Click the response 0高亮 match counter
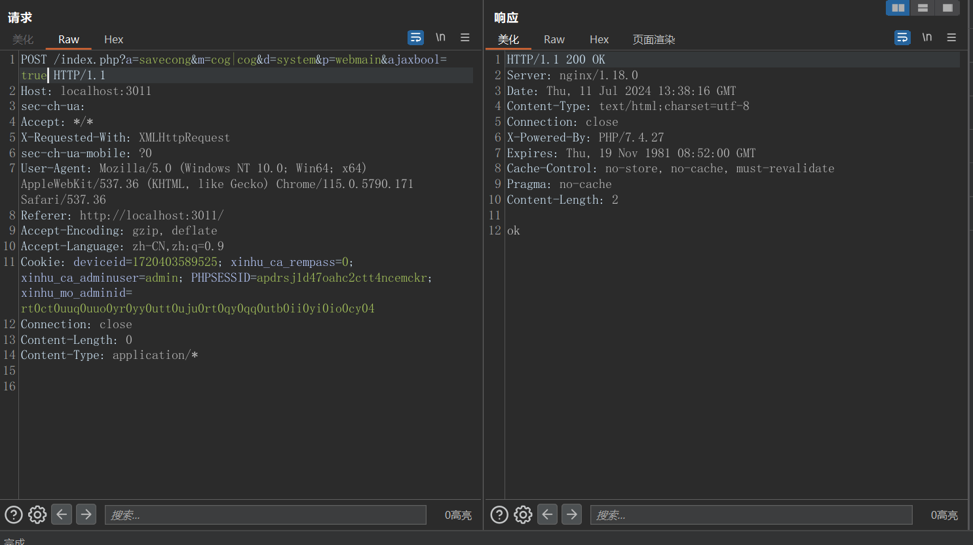This screenshot has height=545, width=973. point(944,516)
